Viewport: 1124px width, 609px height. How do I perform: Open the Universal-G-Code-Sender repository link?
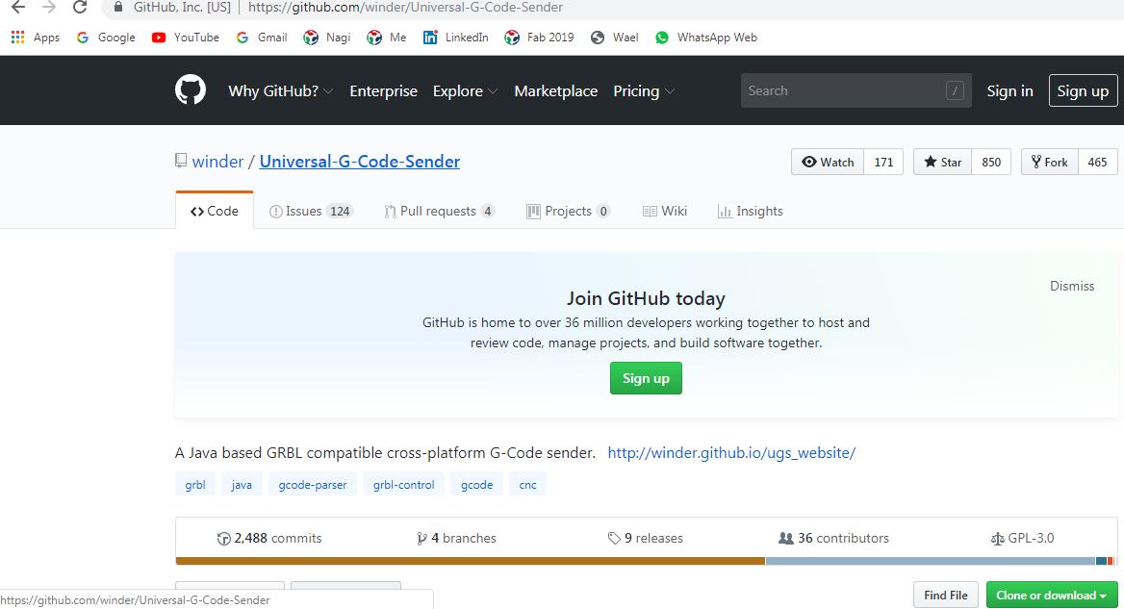click(359, 162)
